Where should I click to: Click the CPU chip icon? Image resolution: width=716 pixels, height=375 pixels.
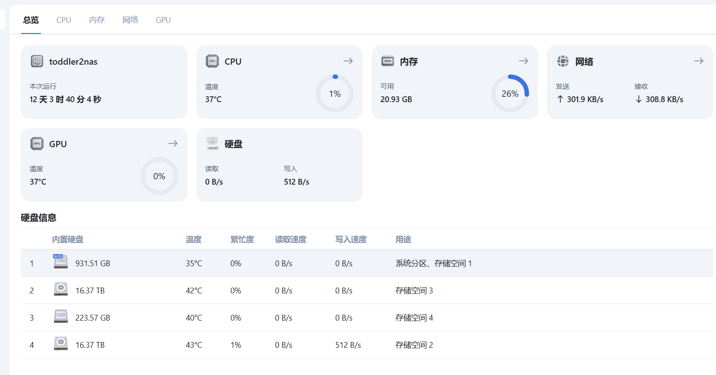pos(212,61)
